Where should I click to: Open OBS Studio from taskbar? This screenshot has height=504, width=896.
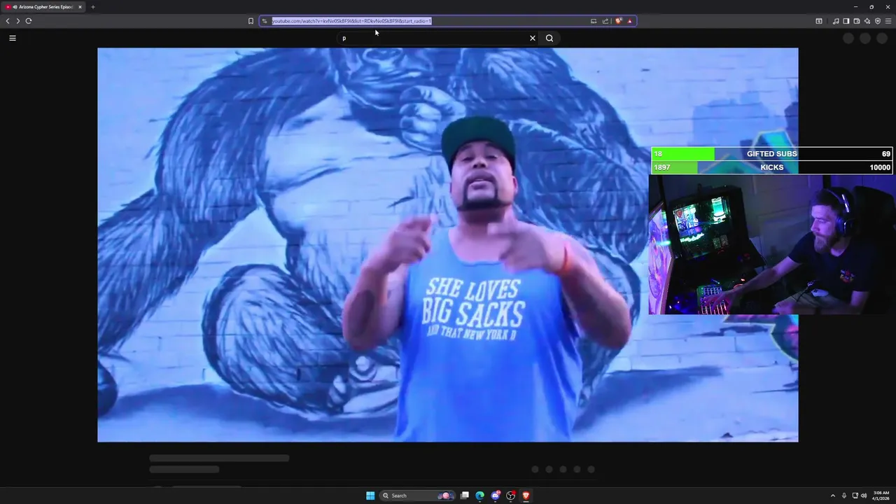pyautogui.click(x=511, y=496)
